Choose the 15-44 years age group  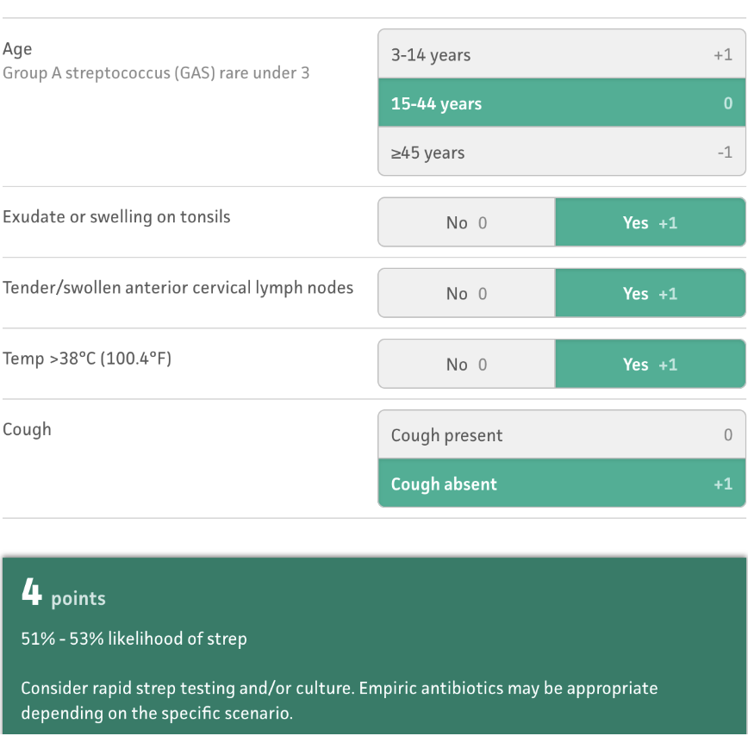click(x=561, y=103)
